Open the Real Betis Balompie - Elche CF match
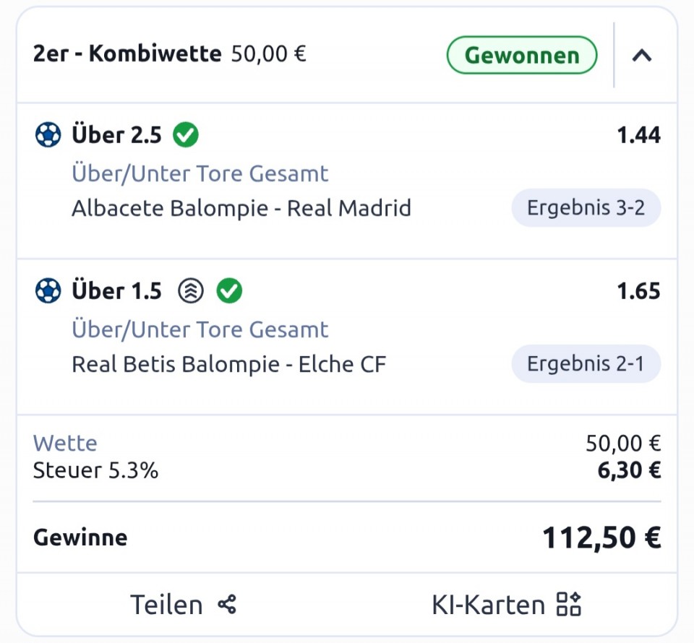Screen dimensions: 694x643 229,365
